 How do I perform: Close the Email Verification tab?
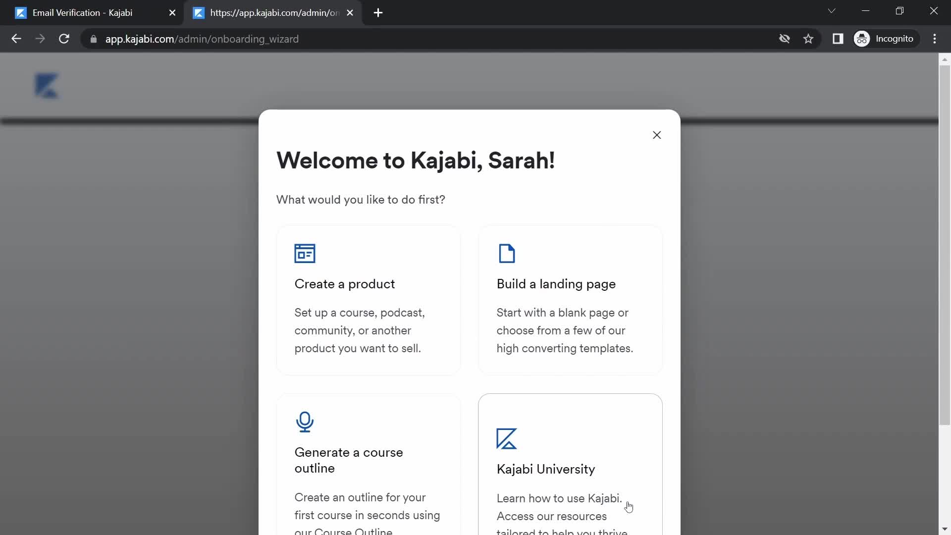(x=172, y=13)
